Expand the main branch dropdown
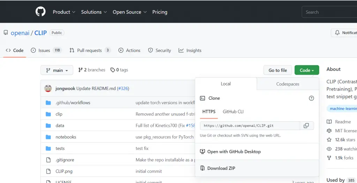This screenshot has height=183, width=357. pyautogui.click(x=57, y=70)
